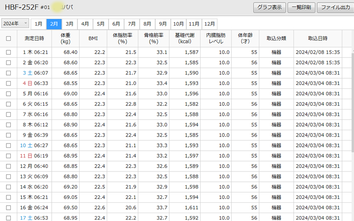Open the 12月 month tab
The image size is (354, 221).
[x=209, y=24]
